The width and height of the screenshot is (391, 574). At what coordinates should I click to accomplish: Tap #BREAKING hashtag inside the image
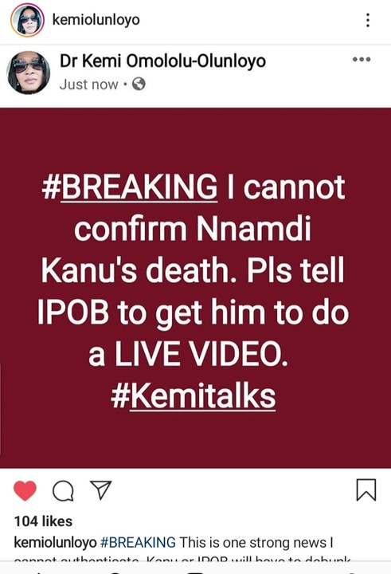point(130,187)
